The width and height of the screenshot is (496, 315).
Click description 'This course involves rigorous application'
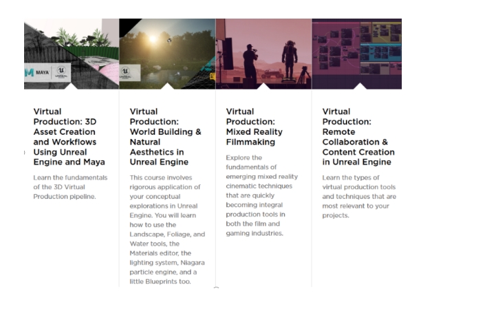pyautogui.click(x=167, y=229)
